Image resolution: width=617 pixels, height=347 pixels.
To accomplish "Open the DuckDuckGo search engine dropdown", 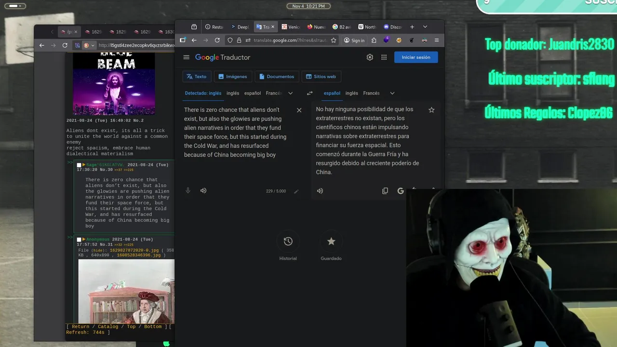I will (89, 45).
